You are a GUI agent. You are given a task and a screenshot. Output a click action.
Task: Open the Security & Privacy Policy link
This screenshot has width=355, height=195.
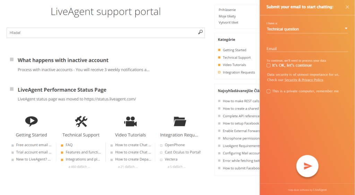[x=303, y=80]
